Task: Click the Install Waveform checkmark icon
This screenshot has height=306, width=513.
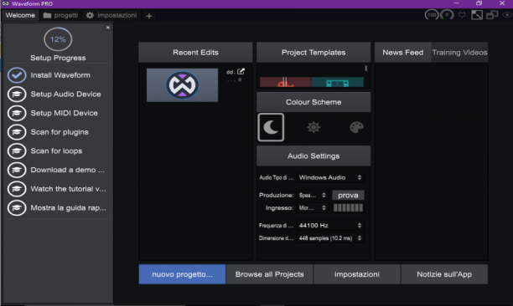Action: pyautogui.click(x=17, y=75)
